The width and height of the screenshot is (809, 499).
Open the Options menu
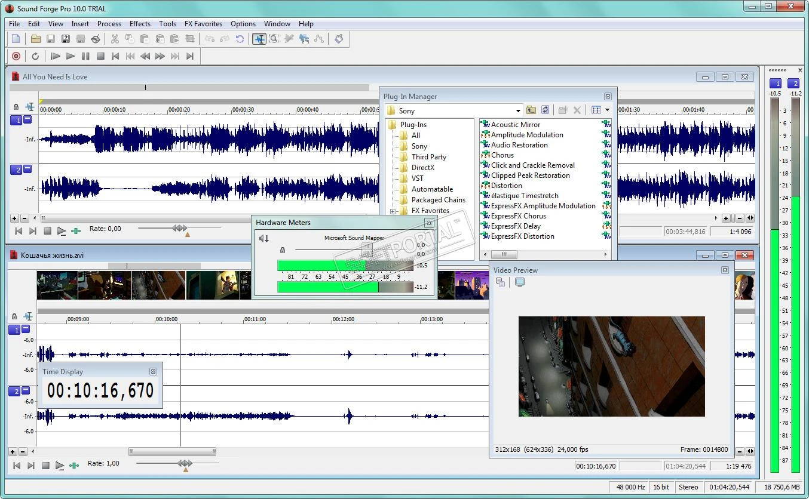[243, 24]
